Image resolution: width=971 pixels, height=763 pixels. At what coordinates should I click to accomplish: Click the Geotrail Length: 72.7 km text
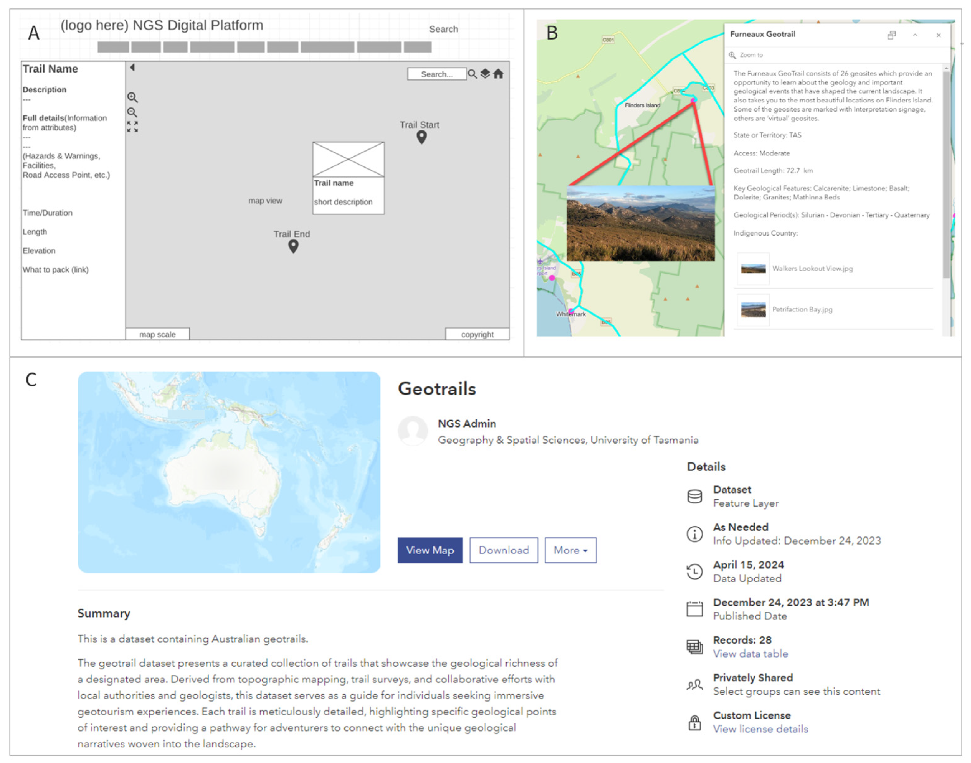click(773, 171)
